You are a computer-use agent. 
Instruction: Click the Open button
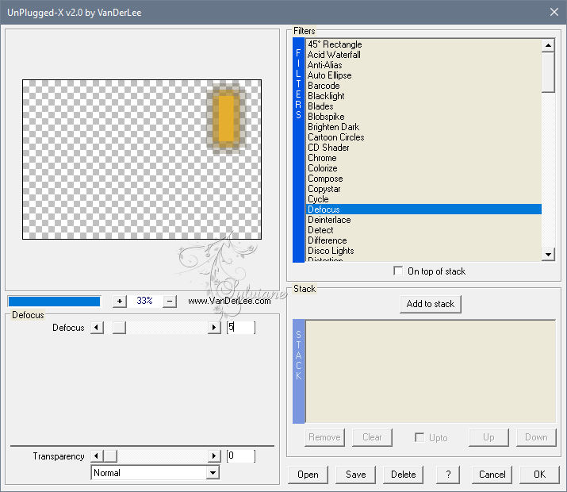tap(308, 475)
